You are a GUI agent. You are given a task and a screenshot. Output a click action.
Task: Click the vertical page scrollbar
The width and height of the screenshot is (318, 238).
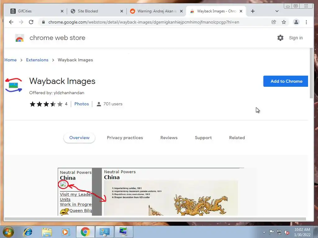click(311, 73)
